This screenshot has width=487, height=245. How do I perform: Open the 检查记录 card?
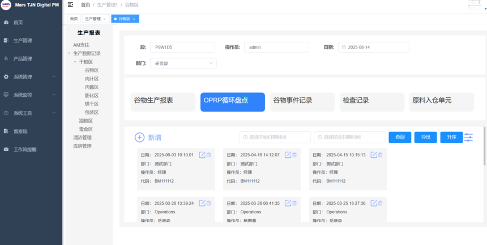pos(372,102)
